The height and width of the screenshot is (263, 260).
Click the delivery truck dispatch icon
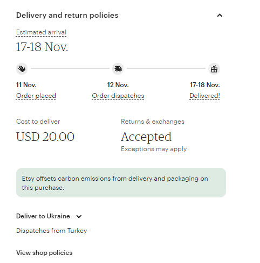click(x=118, y=69)
